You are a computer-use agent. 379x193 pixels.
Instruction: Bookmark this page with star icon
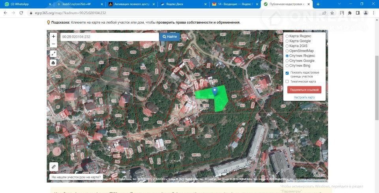332,13
